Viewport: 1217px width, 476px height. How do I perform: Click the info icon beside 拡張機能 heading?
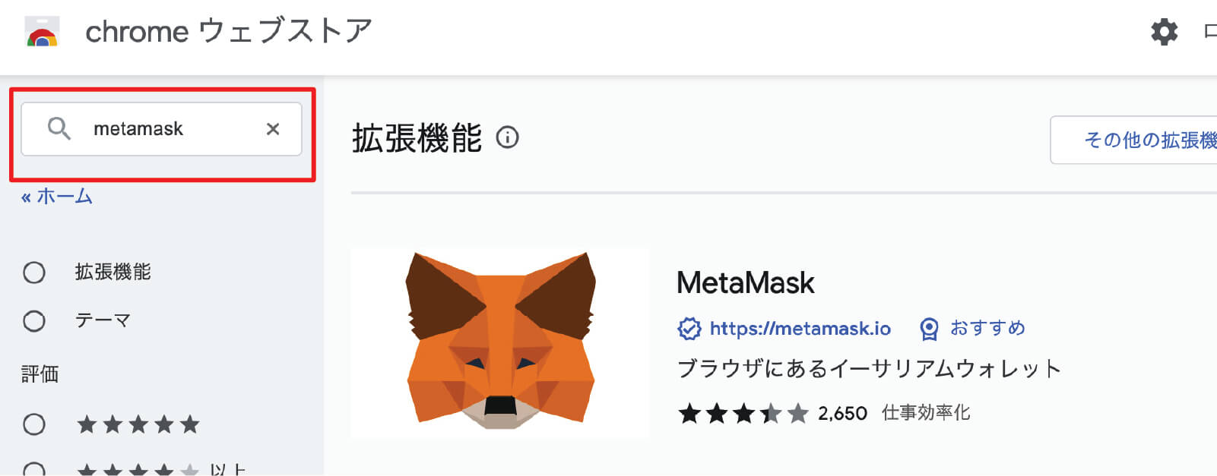point(507,137)
